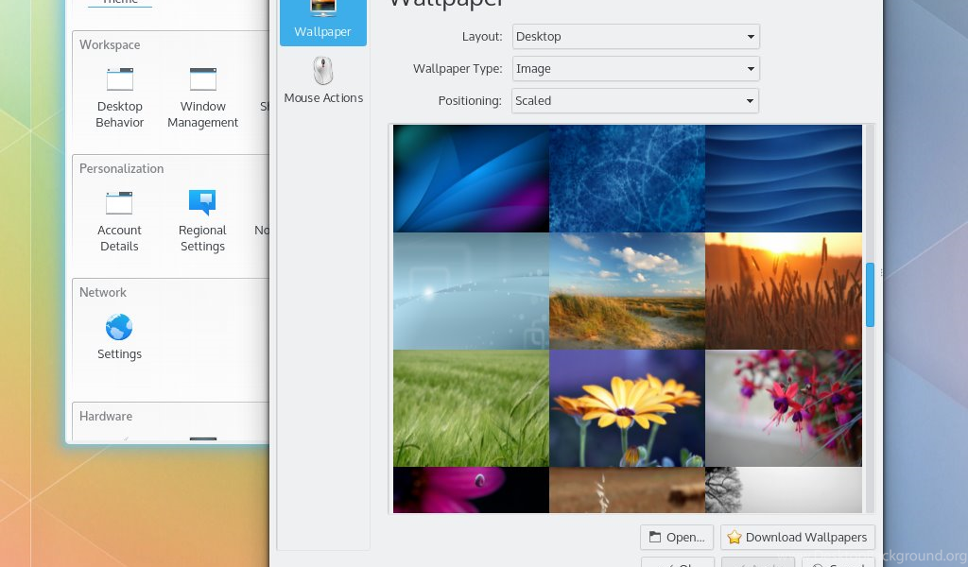Expand the Positioning dropdown set to Scaled
The width and height of the screenshot is (968, 567).
[x=635, y=101]
